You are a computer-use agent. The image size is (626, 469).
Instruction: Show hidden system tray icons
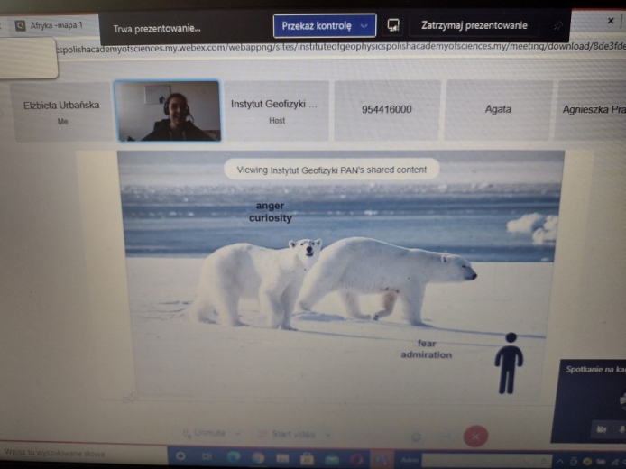pos(560,462)
